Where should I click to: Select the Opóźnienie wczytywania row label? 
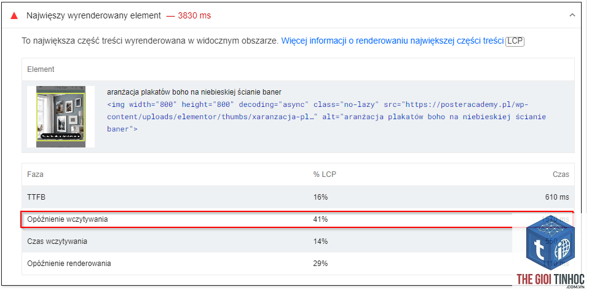point(68,219)
